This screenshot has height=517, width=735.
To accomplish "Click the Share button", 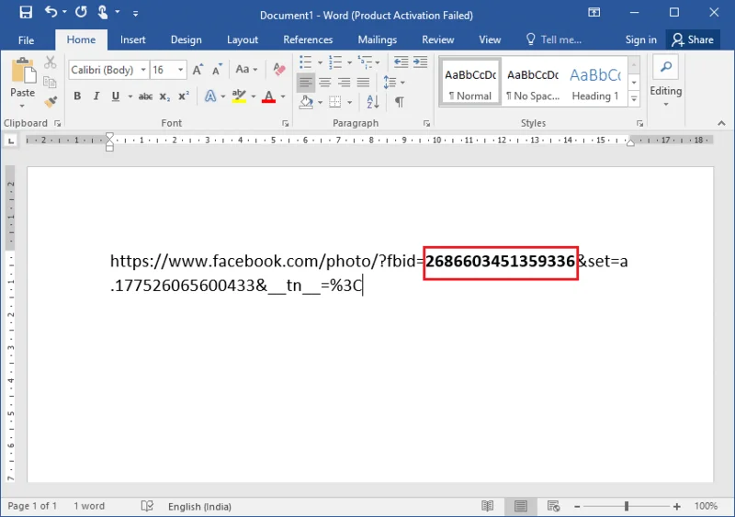I will 692,39.
